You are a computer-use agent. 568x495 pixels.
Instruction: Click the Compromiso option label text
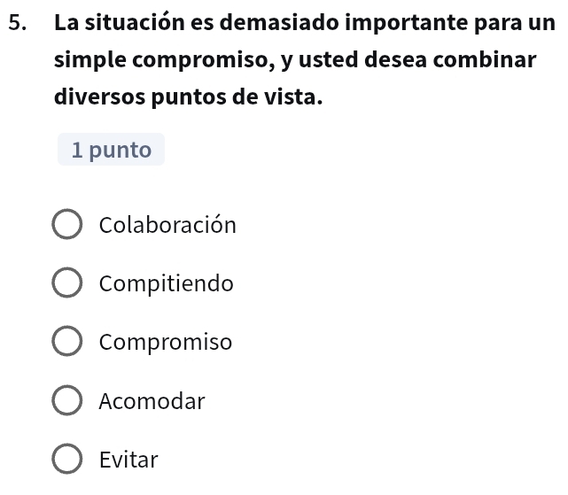point(166,343)
